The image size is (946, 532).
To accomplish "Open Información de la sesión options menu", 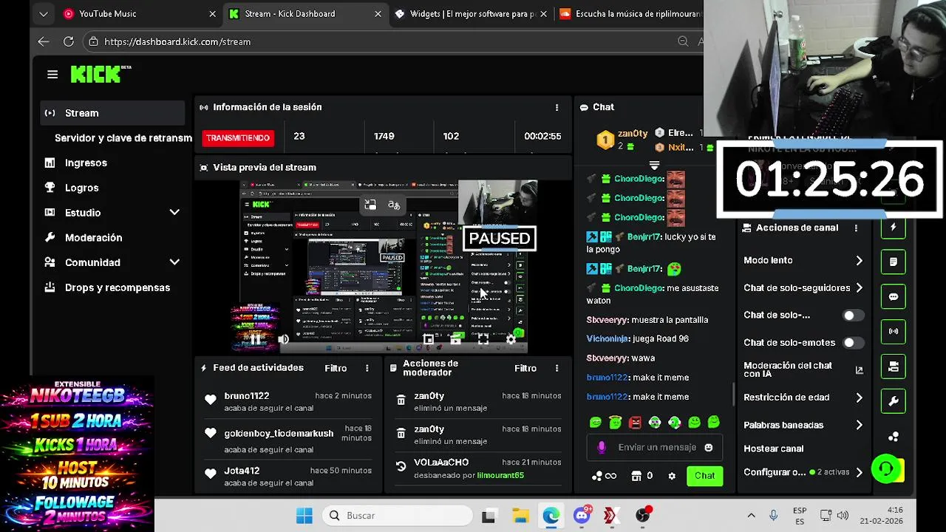I will [557, 107].
